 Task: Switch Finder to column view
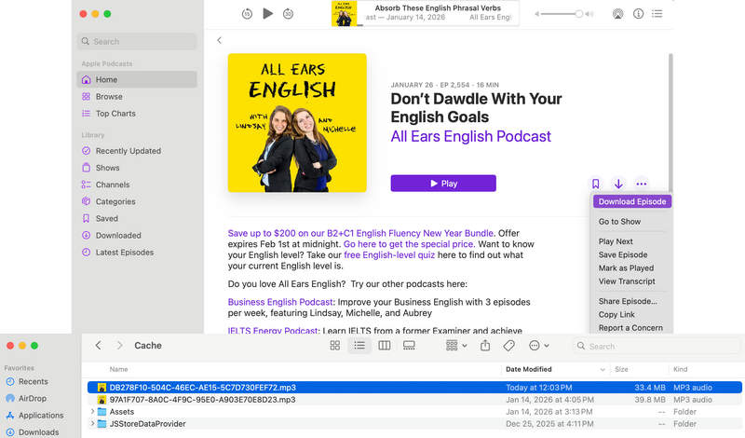point(385,345)
